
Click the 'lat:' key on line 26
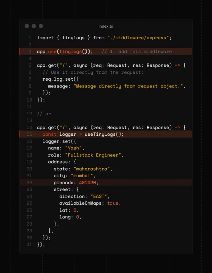coord(65,210)
